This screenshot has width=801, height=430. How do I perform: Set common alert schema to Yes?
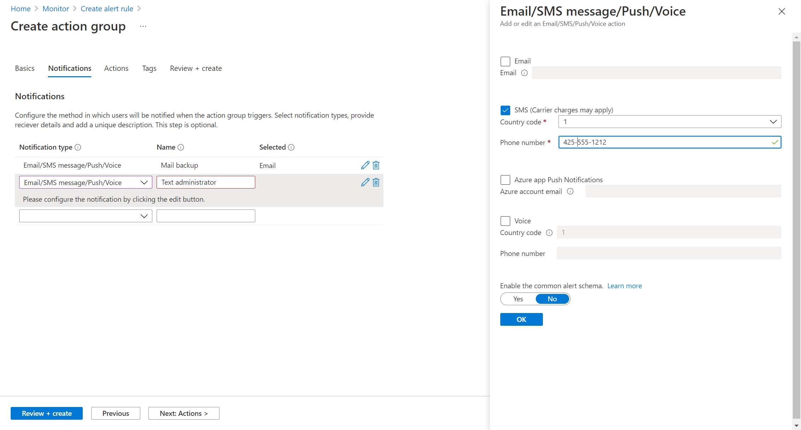tap(518, 299)
